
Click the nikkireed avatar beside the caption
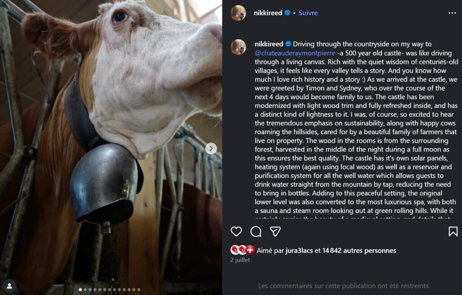[238, 47]
